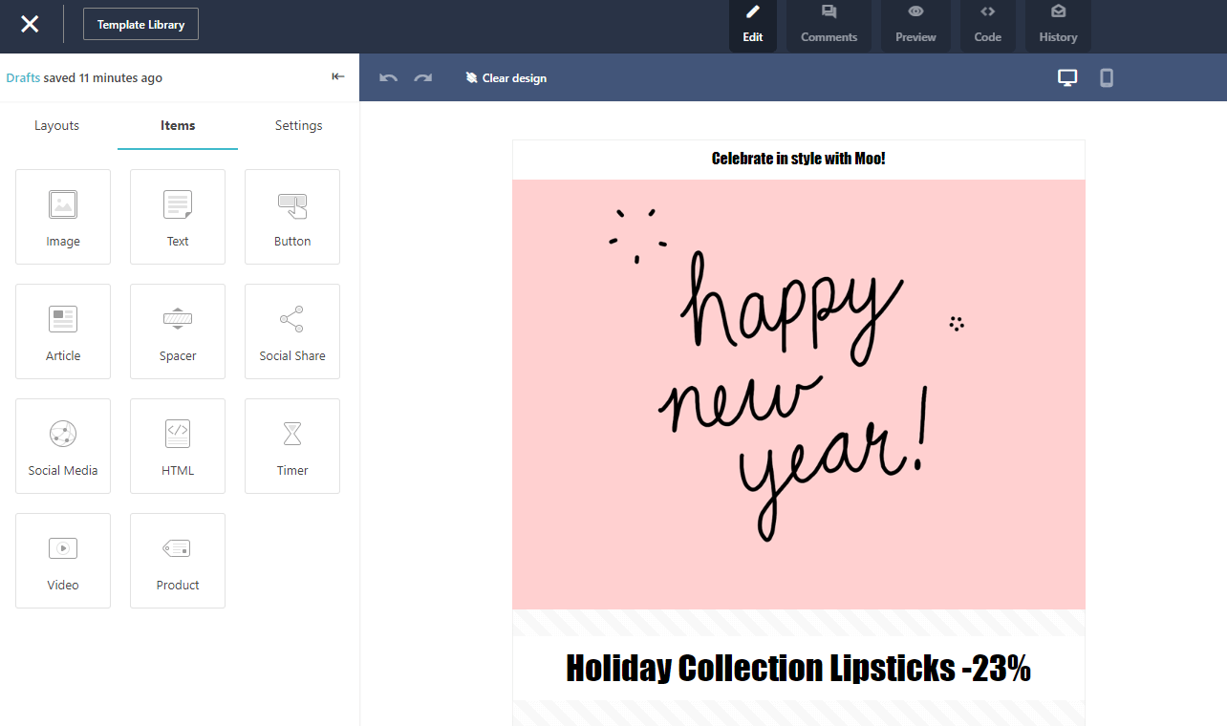Toggle Edit mode in the top bar
This screenshot has width=1227, height=726.
(752, 26)
